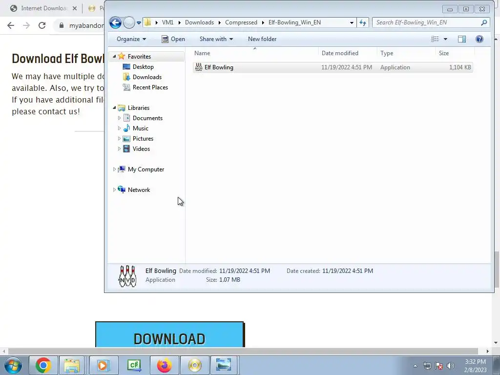Sort by Size column header
This screenshot has width=500, height=375.
tap(455, 53)
